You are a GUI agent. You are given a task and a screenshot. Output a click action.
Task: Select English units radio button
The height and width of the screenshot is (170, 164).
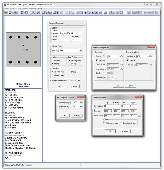(53, 60)
